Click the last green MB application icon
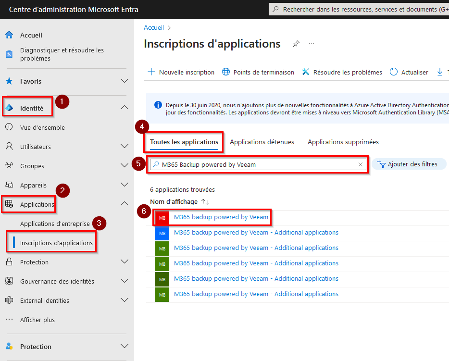Viewport: 449px width, 361px height. [162, 295]
